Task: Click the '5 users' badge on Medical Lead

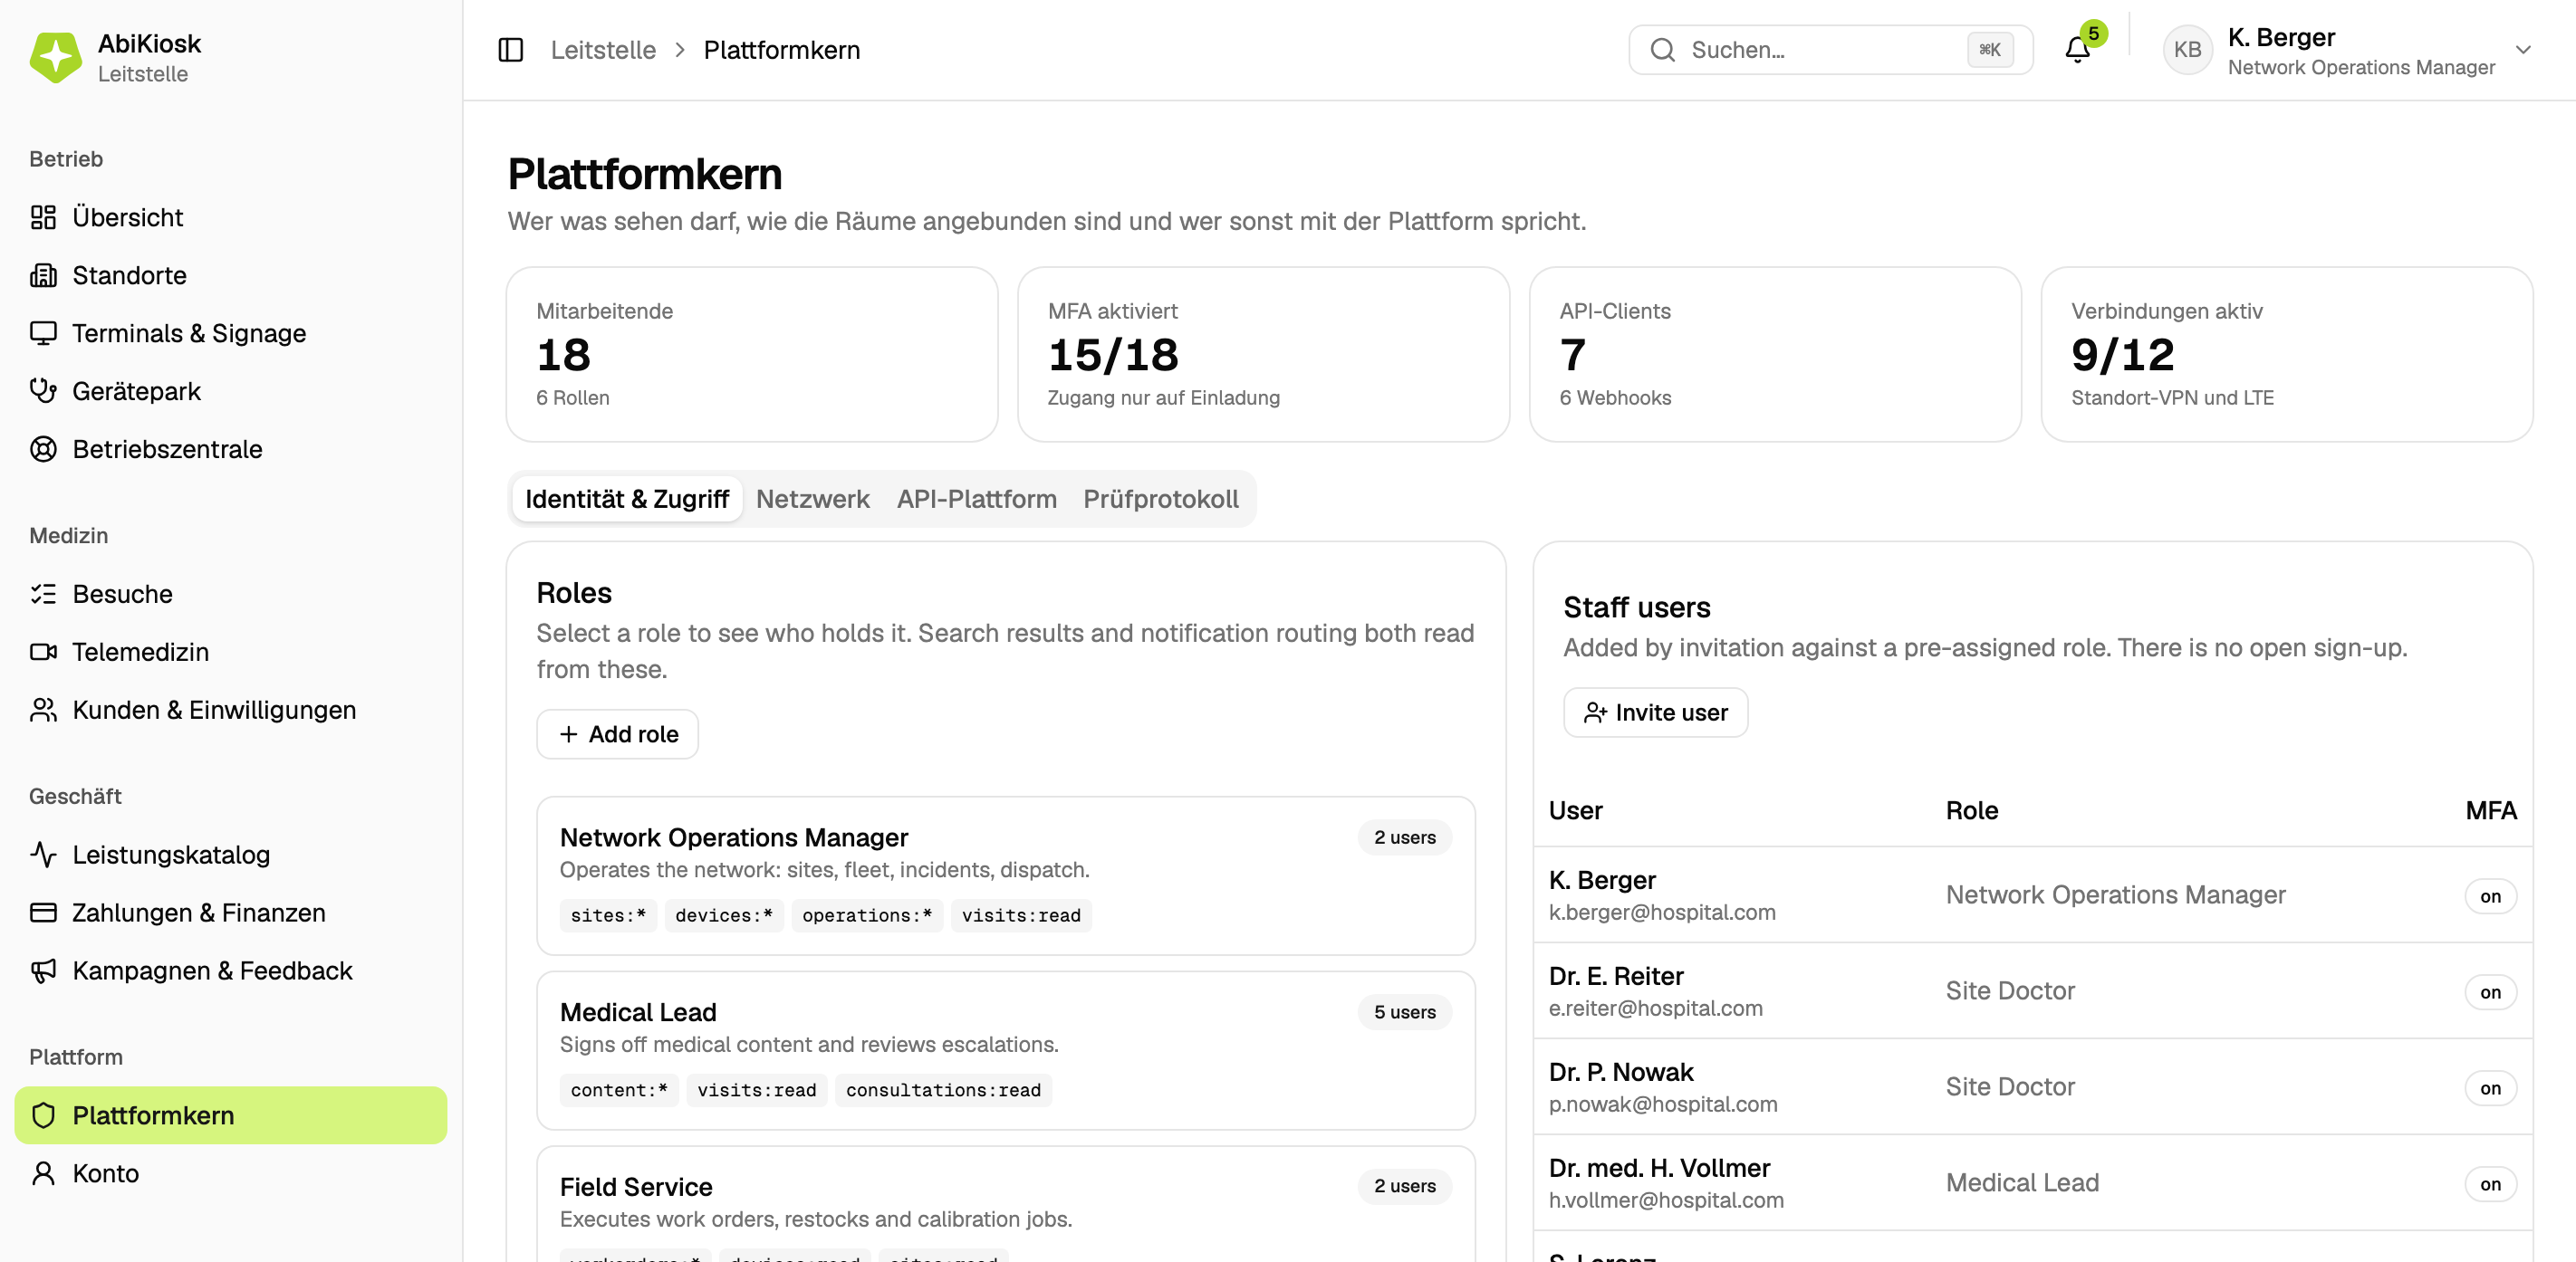Action: pyautogui.click(x=1404, y=1012)
